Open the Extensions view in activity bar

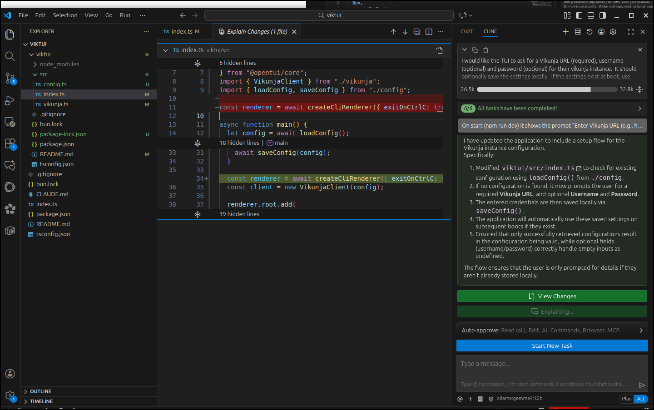tap(10, 144)
